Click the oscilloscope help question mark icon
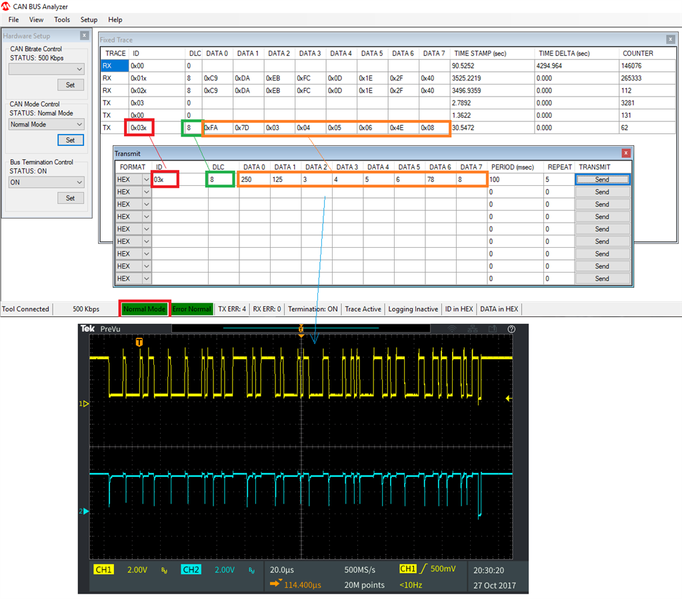Viewport: 682px width, 599px height. click(x=511, y=329)
